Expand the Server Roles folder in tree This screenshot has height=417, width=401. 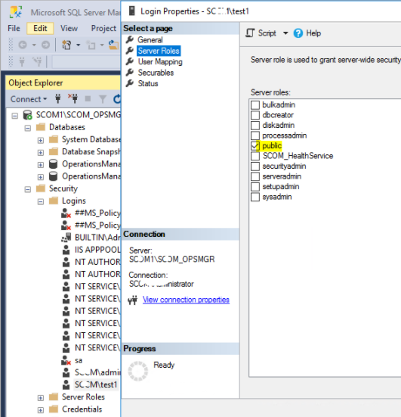(41, 398)
